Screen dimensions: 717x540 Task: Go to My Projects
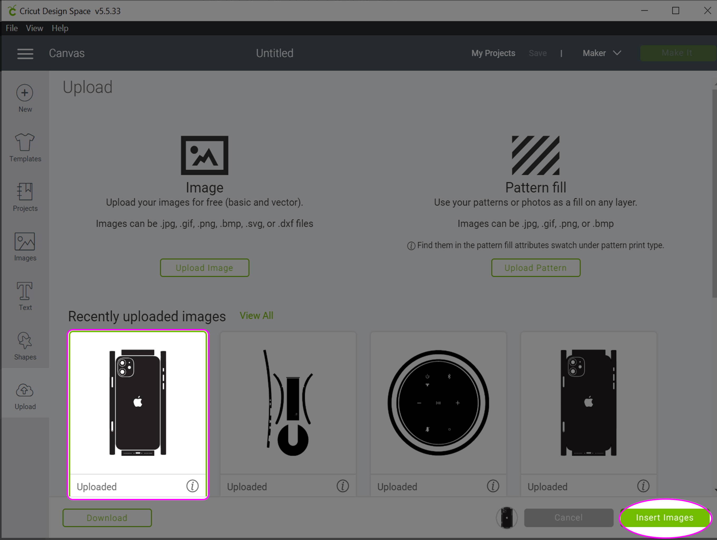point(493,53)
